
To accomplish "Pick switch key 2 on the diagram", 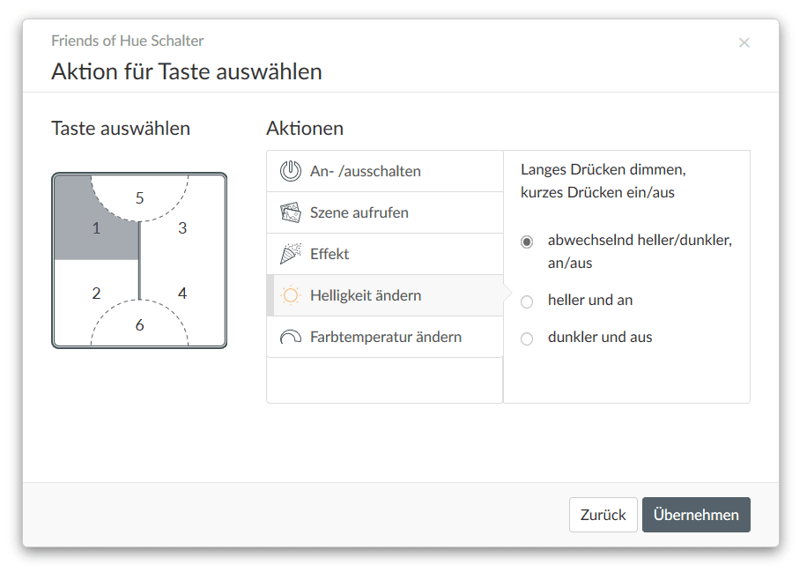I will 96,294.
